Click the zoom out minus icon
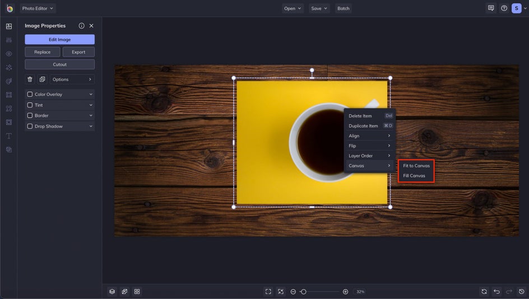This screenshot has height=299, width=529. [293, 292]
